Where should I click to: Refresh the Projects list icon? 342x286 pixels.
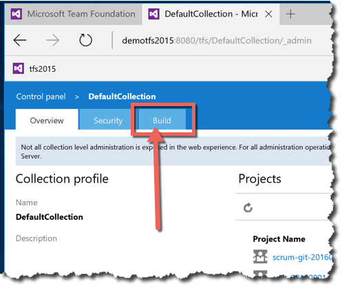[248, 208]
